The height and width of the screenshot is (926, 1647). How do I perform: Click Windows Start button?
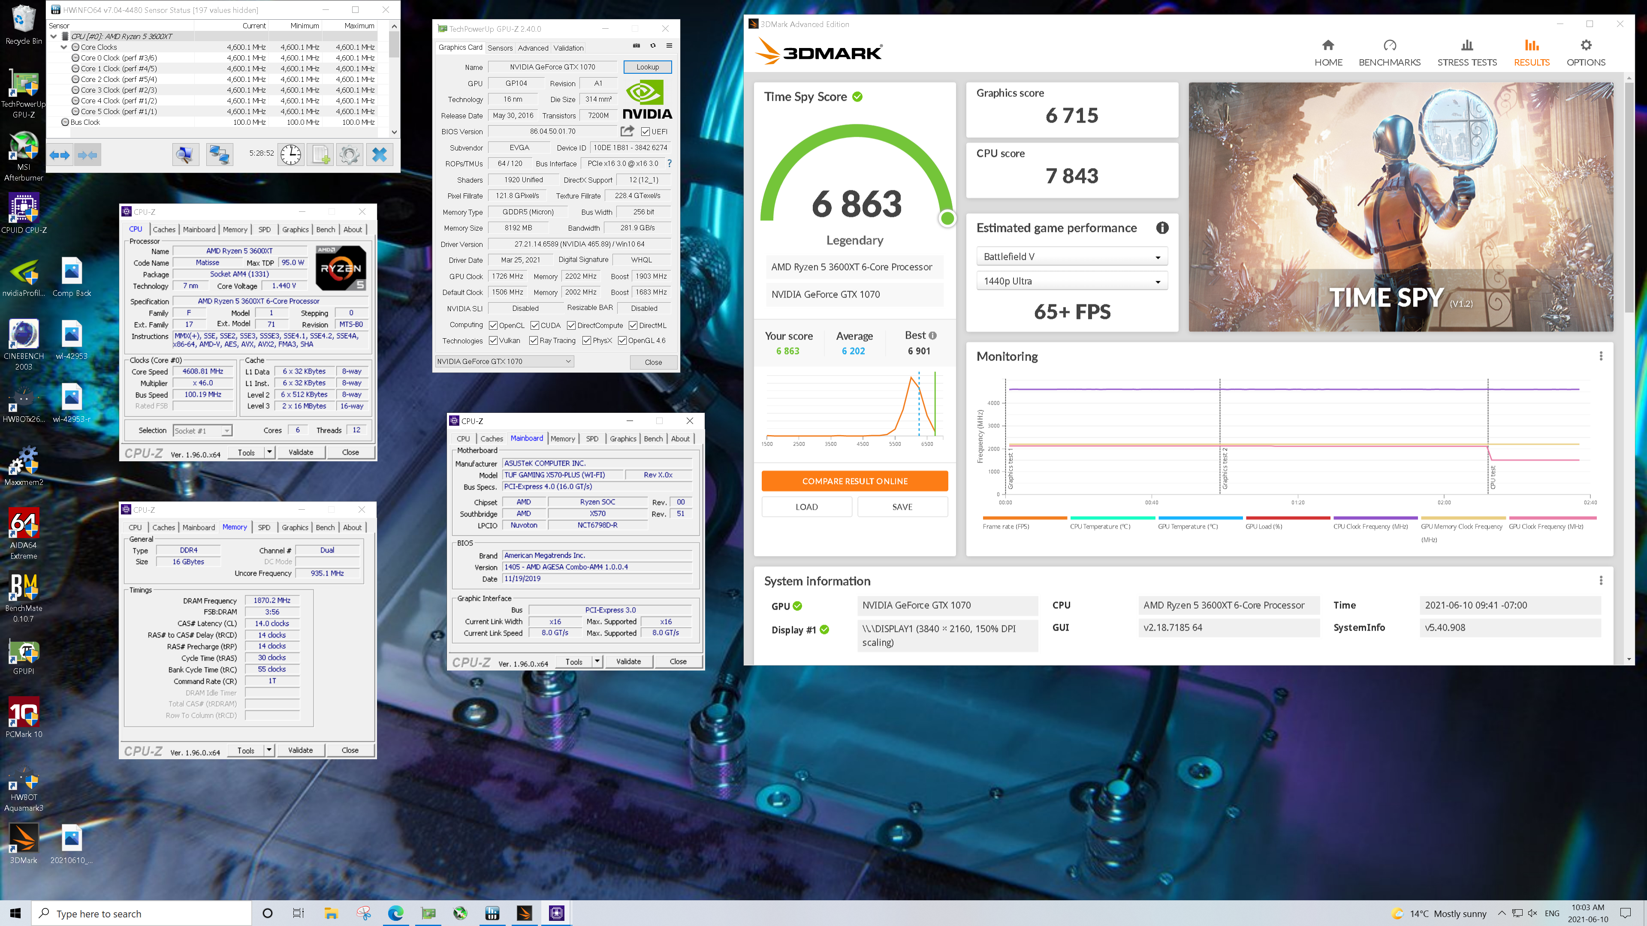click(x=15, y=913)
